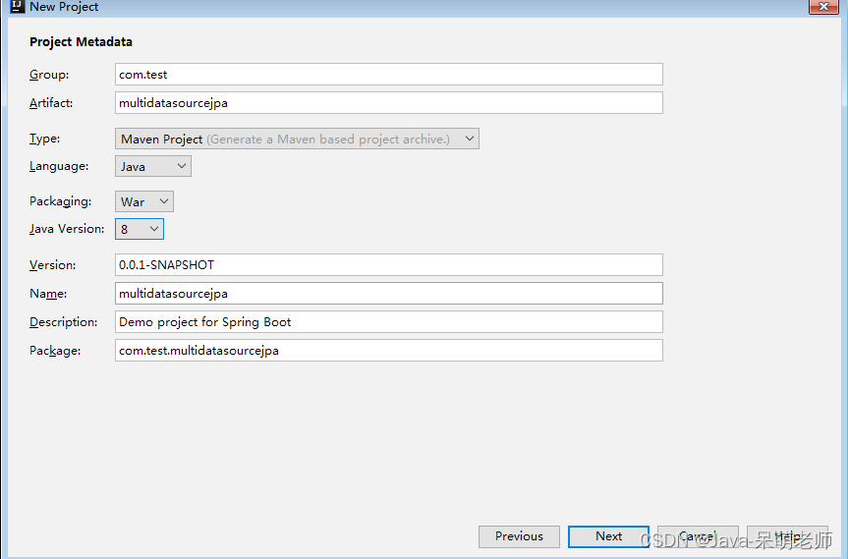Click the Java Version label

(x=67, y=229)
